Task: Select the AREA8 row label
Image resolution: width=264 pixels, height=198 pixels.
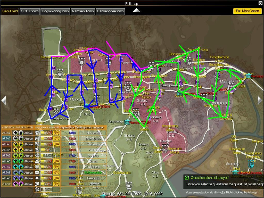Action: (6, 172)
